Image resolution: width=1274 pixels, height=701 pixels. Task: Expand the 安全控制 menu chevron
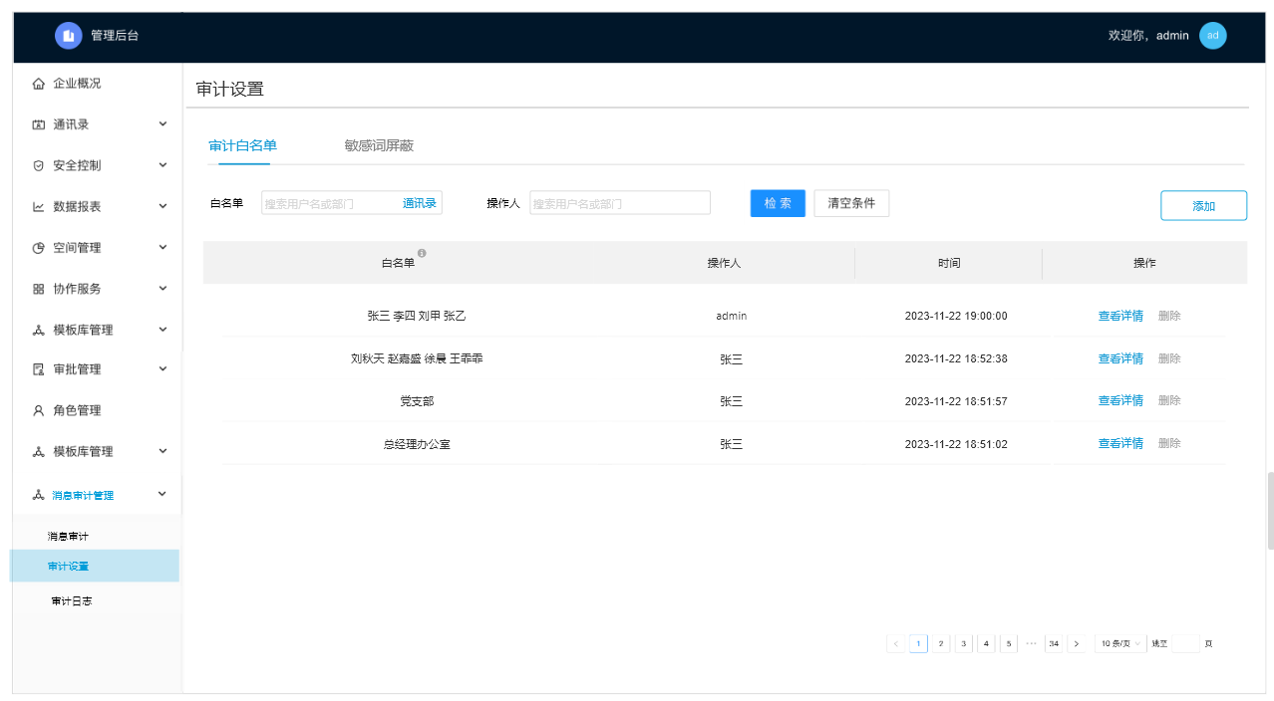pyautogui.click(x=162, y=164)
